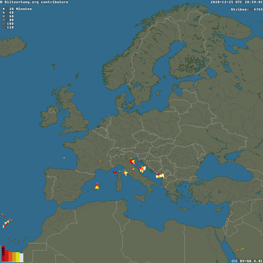Click the "60" legend label
263x263 pixels.
click(11, 16)
